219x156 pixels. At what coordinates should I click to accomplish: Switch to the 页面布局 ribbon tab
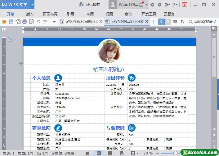pyautogui.click(x=50, y=14)
